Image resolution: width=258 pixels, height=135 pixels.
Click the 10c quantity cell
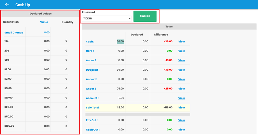(x=66, y=41)
